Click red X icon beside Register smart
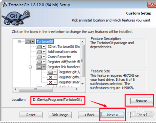The height and width of the screenshot is (123, 156). coord(52,82)
